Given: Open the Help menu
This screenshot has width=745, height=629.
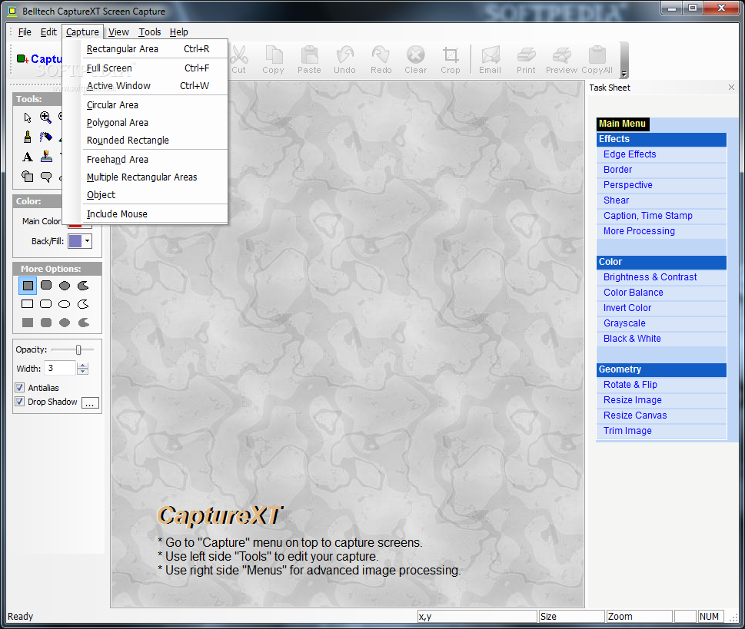Looking at the screenshot, I should tap(179, 31).
